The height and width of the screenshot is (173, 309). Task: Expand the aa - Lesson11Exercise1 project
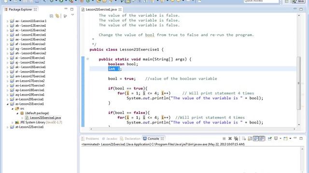(x=8, y=21)
